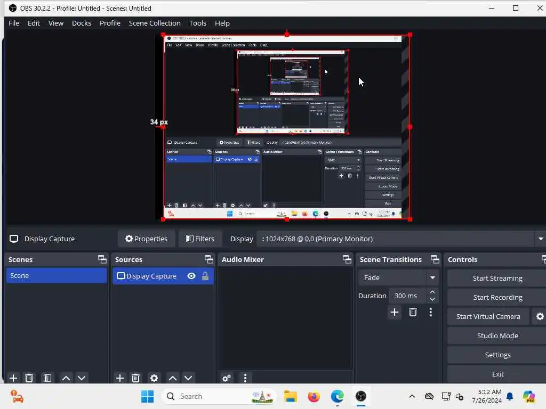Move scene down with arrow icon
This screenshot has height=409, width=546.
click(82, 378)
